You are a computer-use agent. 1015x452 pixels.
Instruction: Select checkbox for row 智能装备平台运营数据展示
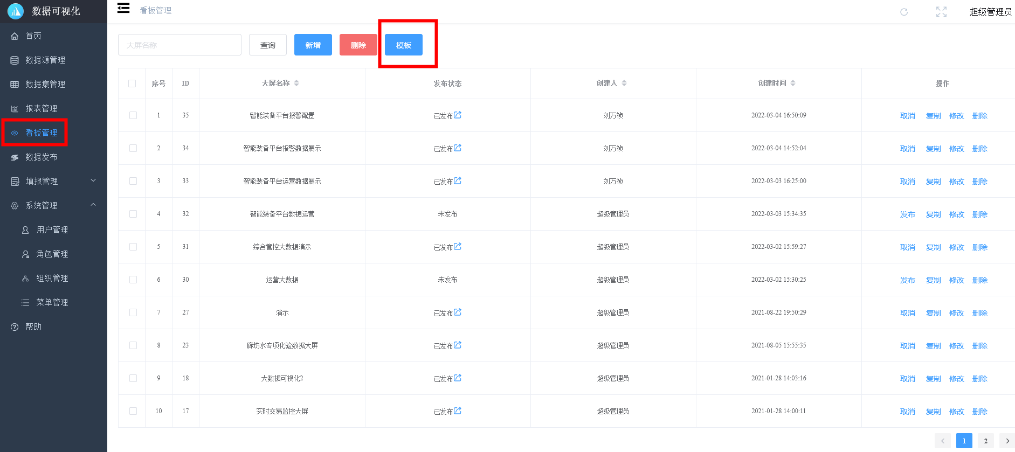coord(133,181)
